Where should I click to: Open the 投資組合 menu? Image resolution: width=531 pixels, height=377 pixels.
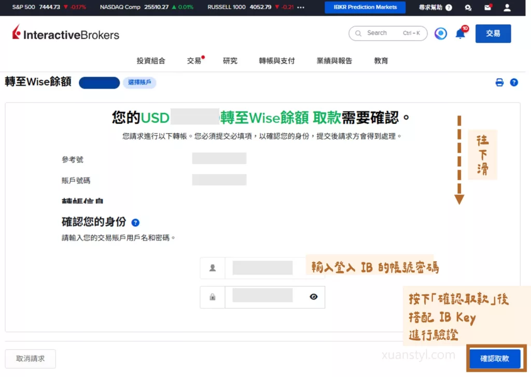(151, 61)
